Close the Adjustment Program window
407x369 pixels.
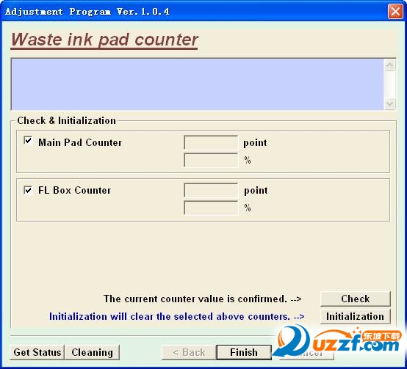395,12
